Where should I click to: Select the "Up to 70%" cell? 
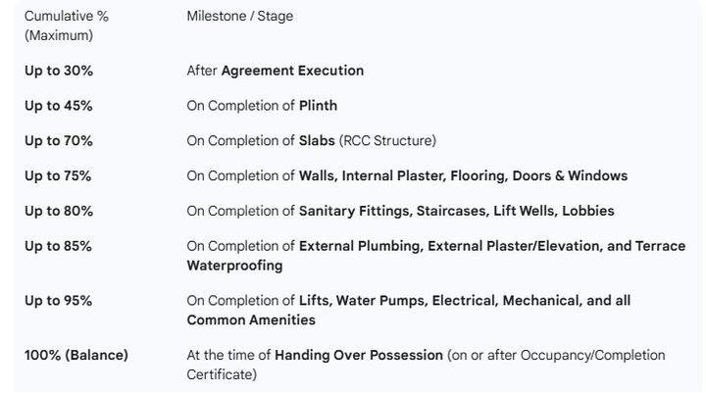coord(58,141)
